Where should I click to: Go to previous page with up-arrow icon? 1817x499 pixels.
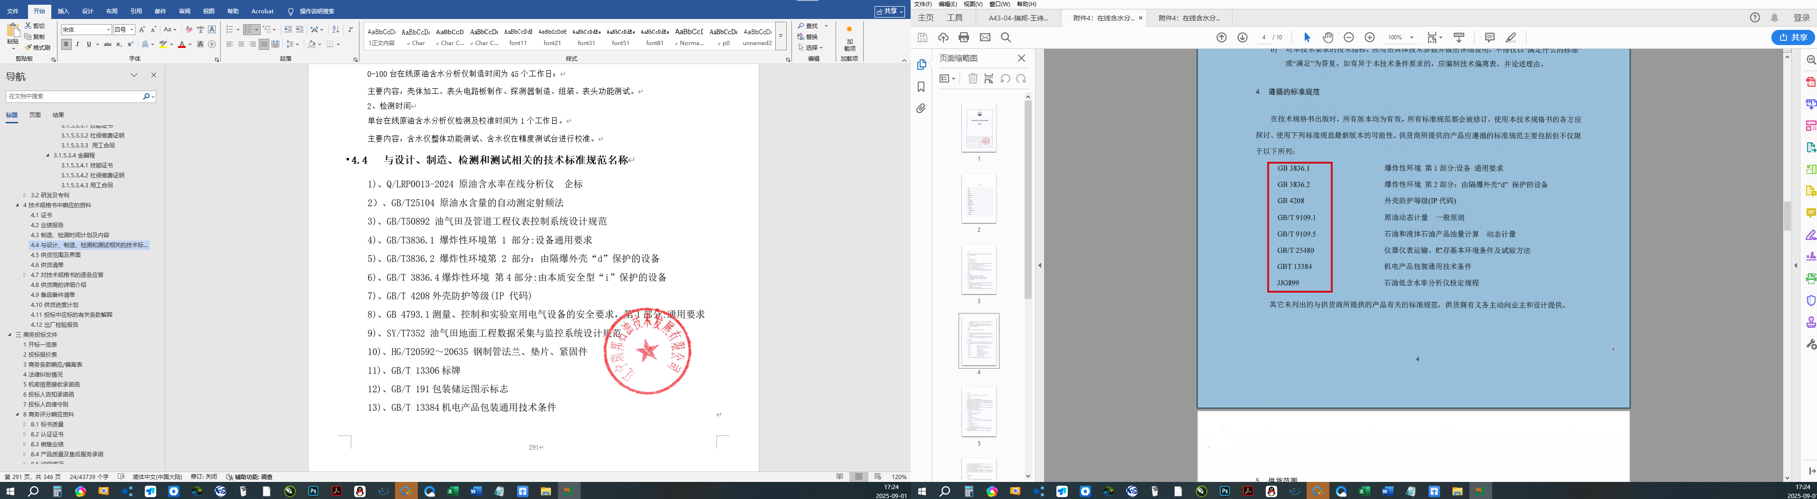click(1222, 37)
